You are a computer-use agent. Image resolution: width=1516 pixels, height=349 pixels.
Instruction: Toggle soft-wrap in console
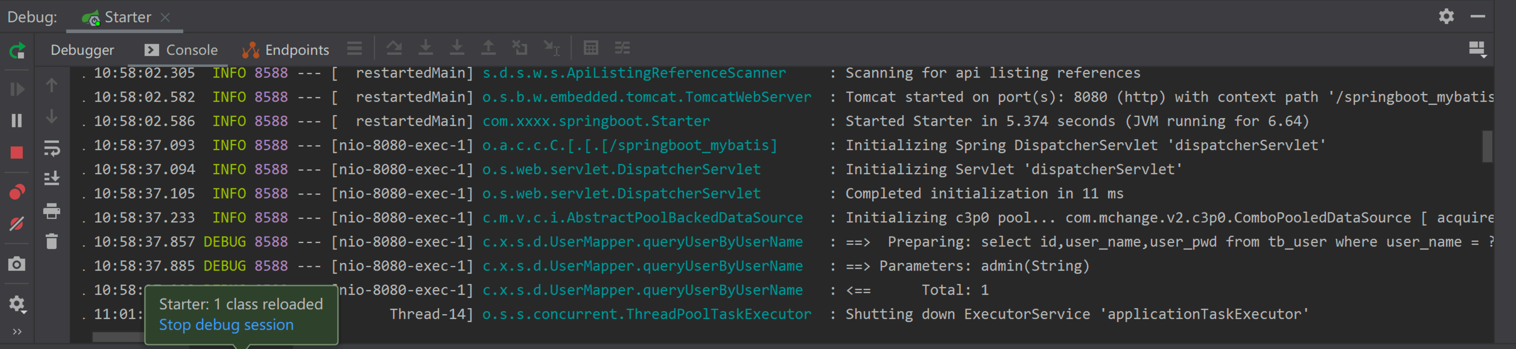point(52,148)
